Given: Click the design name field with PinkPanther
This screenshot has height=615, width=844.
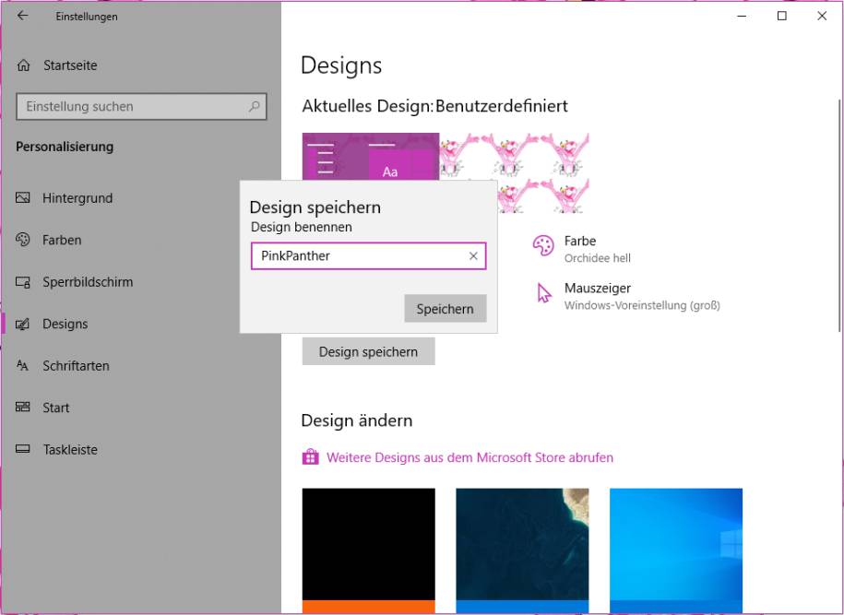Looking at the screenshot, I should tap(368, 256).
